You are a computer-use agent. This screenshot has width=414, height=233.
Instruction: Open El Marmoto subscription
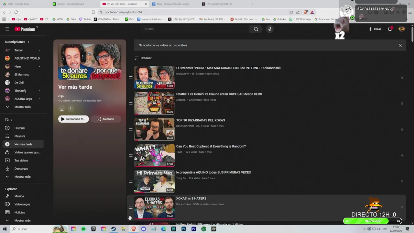22,74
